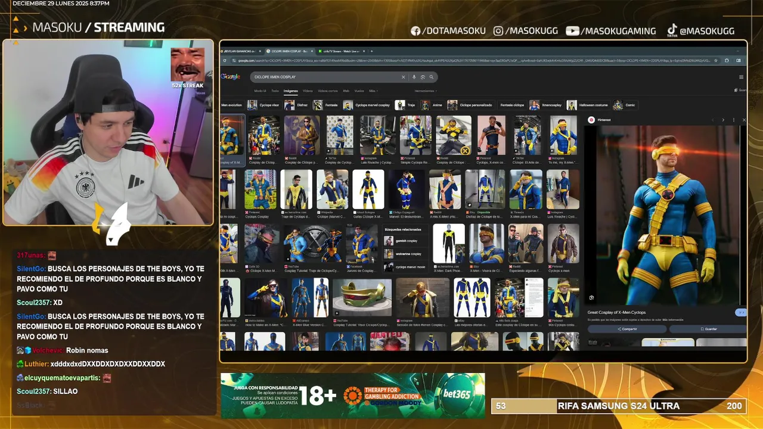Viewport: 763px width, 429px height.
Task: Click the microphone voice search icon
Action: (414, 77)
